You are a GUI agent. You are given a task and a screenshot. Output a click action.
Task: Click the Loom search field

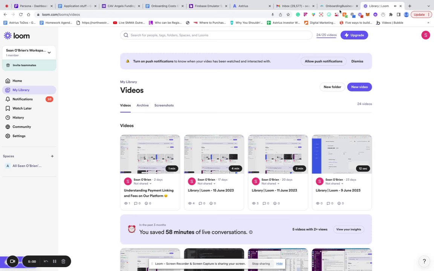point(216,35)
